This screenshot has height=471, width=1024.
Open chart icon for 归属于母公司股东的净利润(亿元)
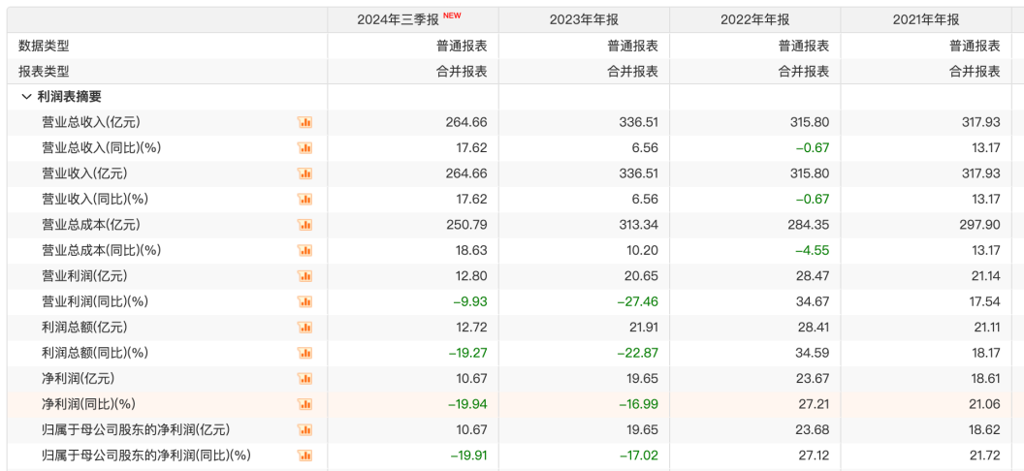click(304, 430)
